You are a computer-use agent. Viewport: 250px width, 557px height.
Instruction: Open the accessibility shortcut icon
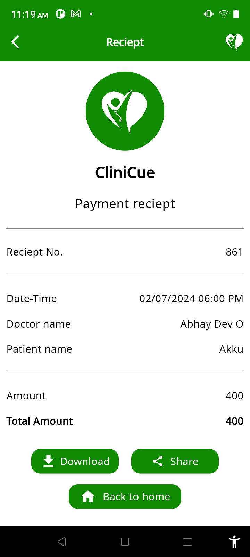tap(234, 542)
